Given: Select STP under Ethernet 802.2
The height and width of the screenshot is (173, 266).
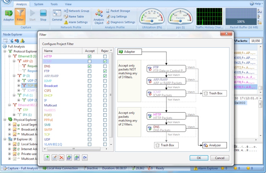Looking at the screenshot, I should coord(25,110).
